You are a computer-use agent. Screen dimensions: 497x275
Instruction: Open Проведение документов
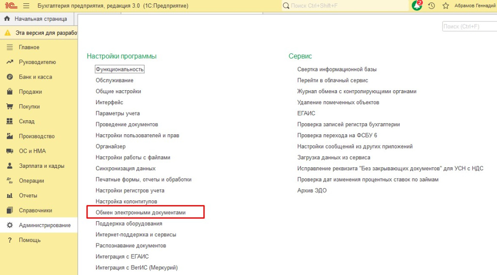[x=127, y=124]
